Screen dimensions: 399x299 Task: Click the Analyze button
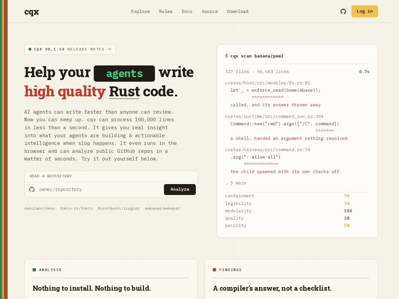coord(180,189)
